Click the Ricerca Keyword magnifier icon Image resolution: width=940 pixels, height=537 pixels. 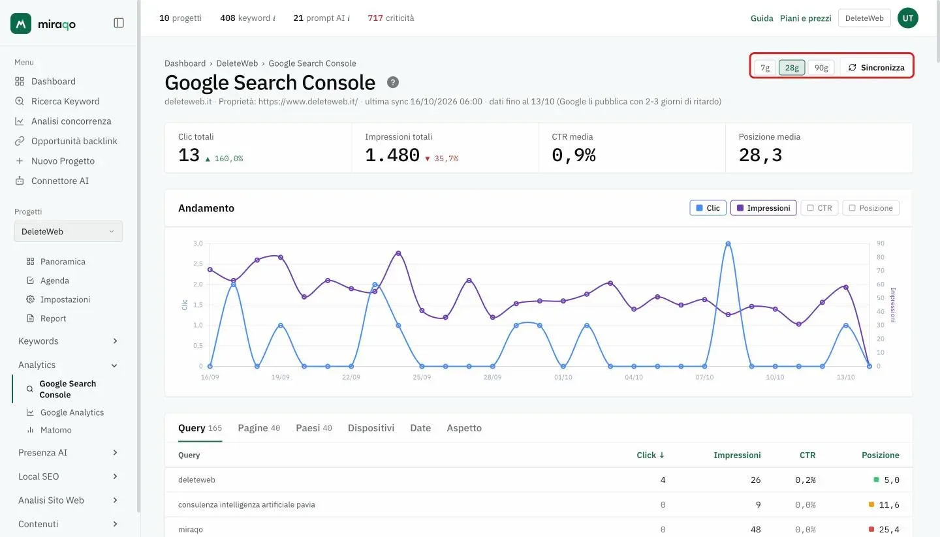(x=20, y=101)
